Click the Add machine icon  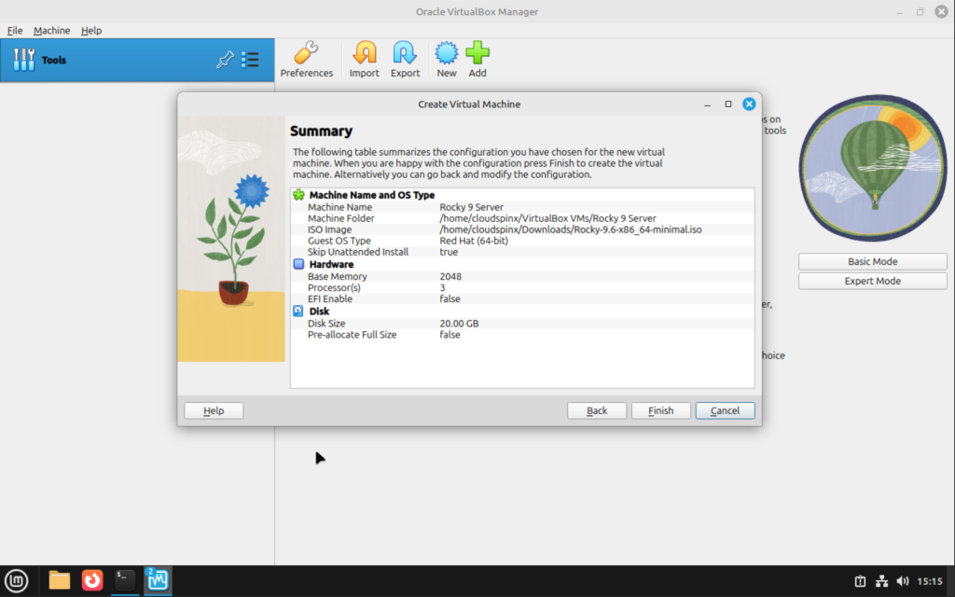click(477, 52)
